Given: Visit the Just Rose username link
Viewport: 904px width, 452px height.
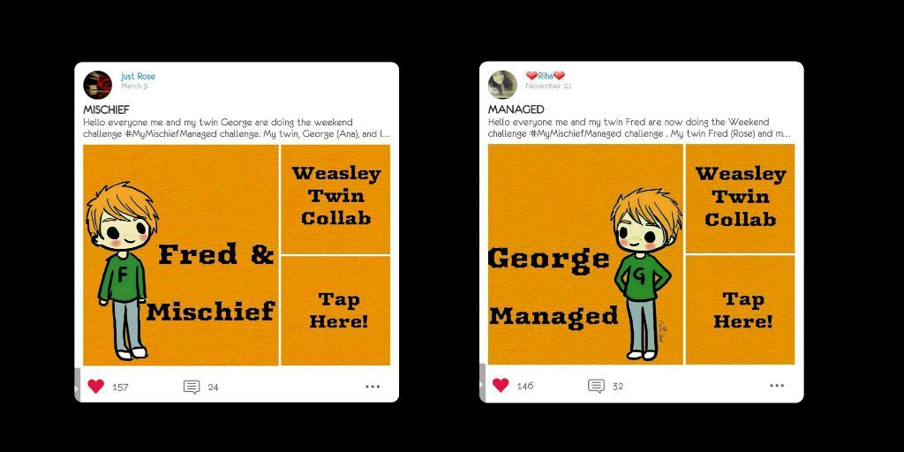Looking at the screenshot, I should point(138,76).
